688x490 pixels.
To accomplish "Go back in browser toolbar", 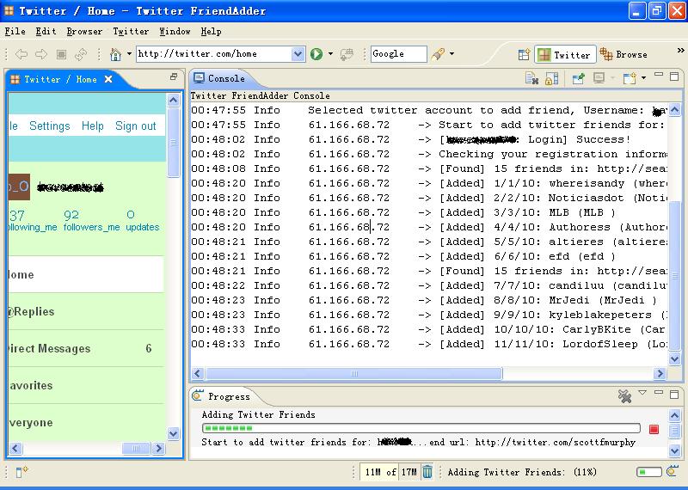I will pyautogui.click(x=21, y=54).
